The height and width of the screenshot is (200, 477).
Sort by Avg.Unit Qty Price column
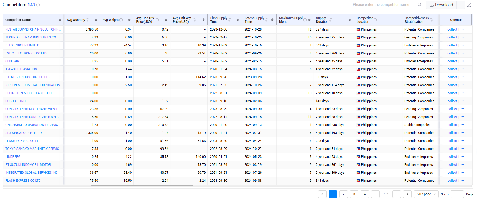166,20
